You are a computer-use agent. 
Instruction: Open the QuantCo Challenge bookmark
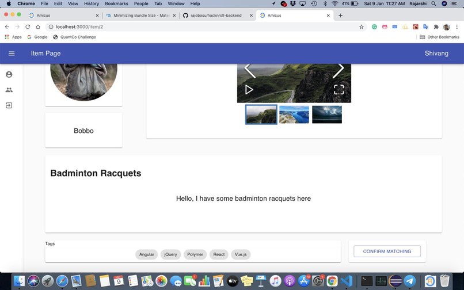pyautogui.click(x=75, y=37)
